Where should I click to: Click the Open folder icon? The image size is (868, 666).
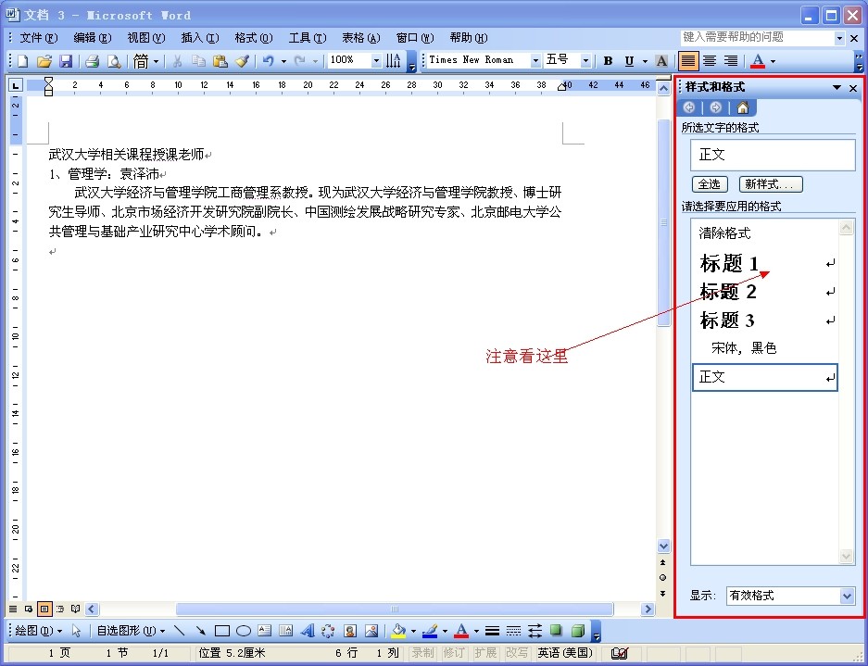[44, 61]
